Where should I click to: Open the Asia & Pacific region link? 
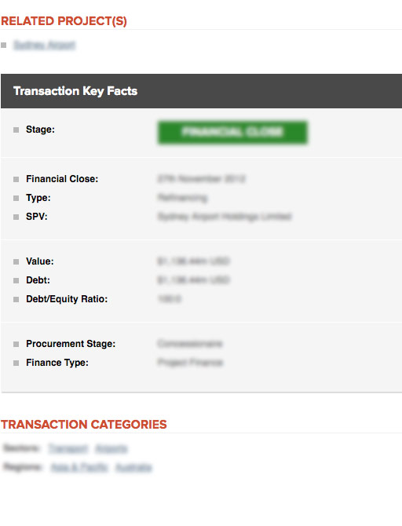coord(79,467)
